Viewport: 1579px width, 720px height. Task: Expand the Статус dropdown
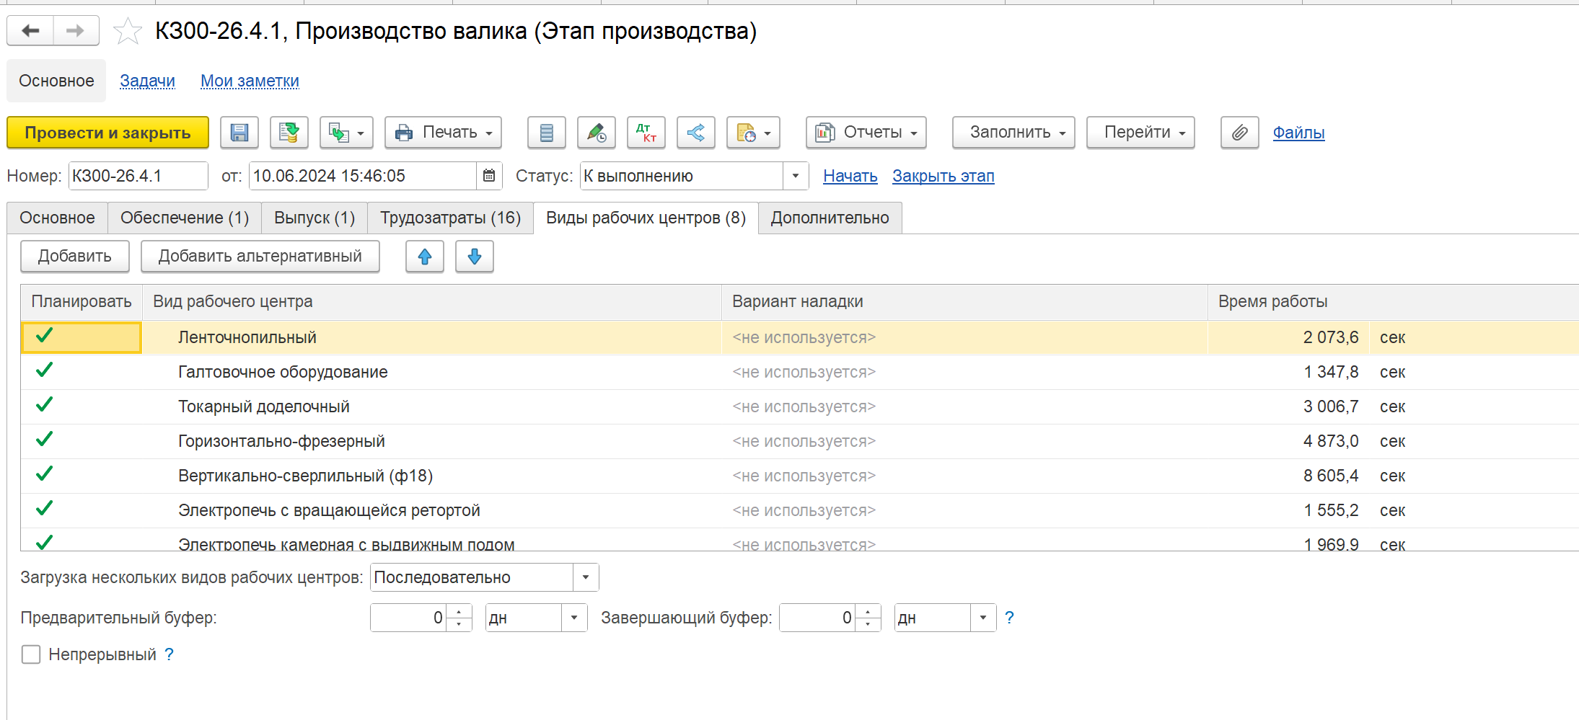pyautogui.click(x=796, y=176)
